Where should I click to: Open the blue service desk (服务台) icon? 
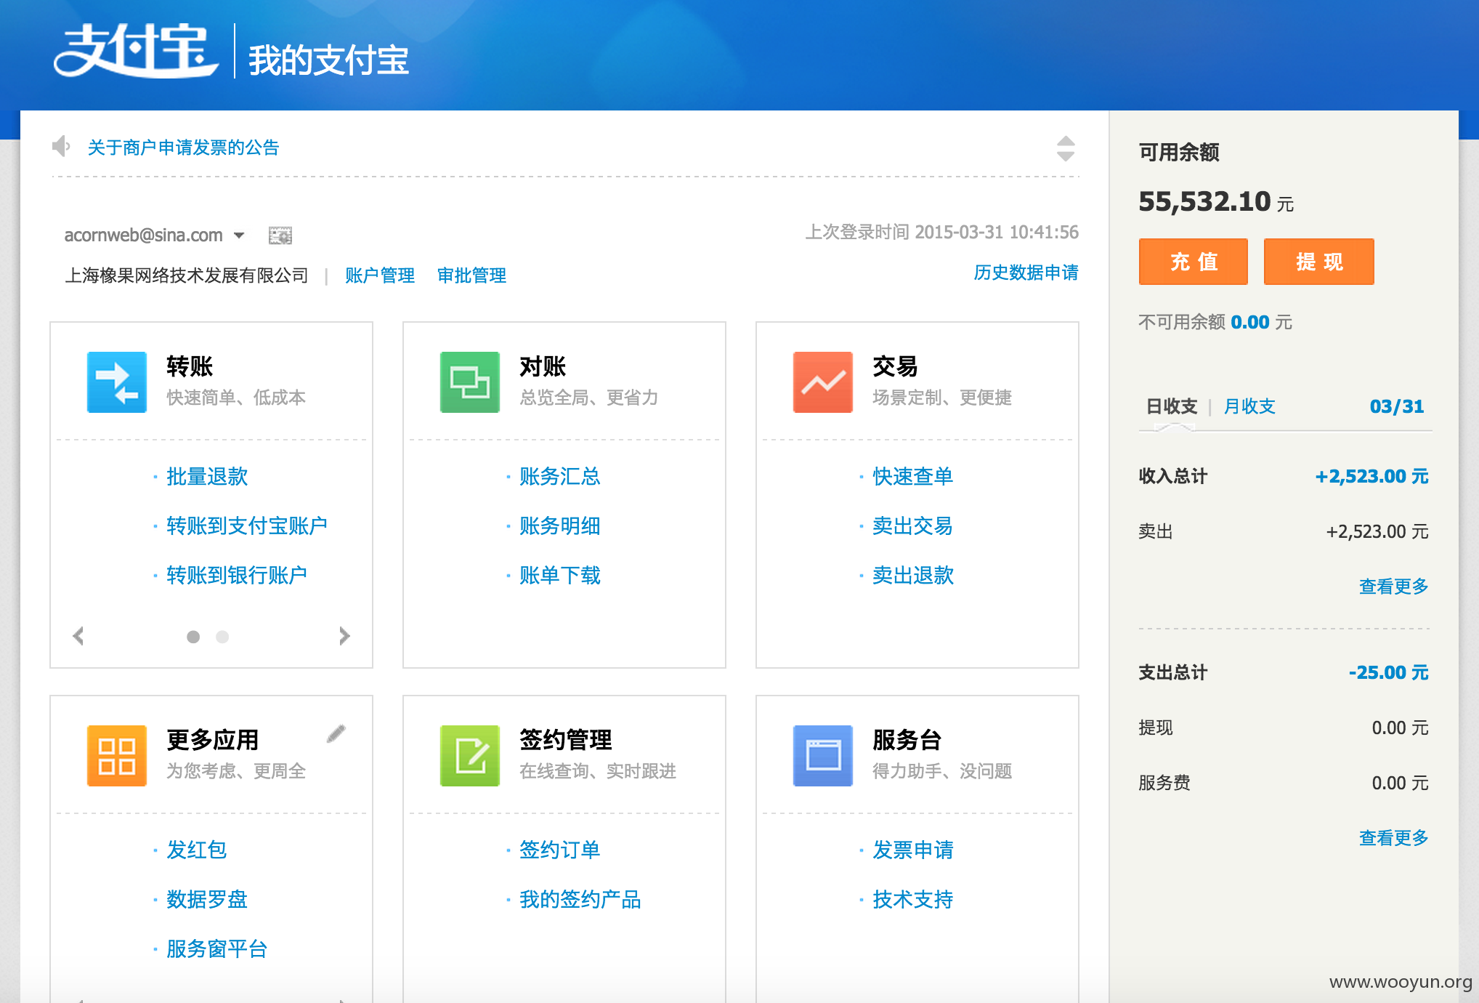click(823, 756)
